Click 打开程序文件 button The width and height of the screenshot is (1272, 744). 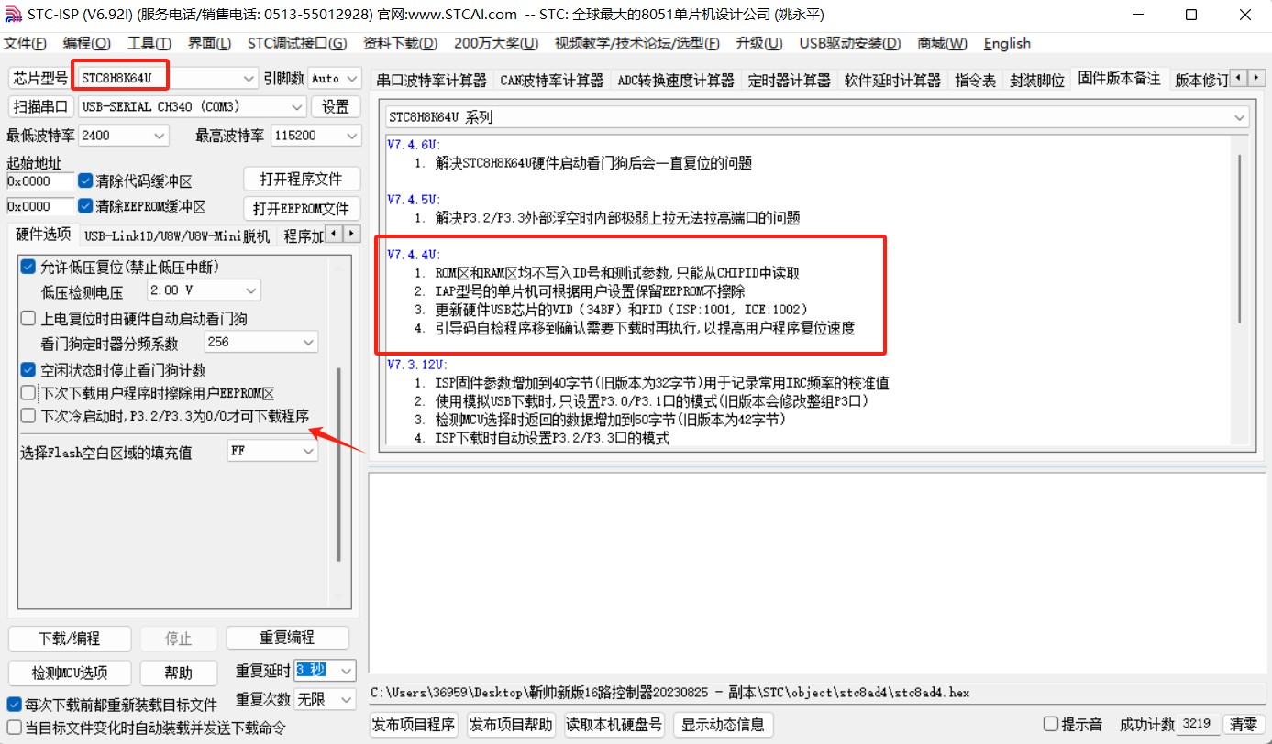point(302,179)
